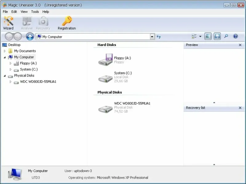Expand the My Documents tree node
246x184 pixels.
tap(5, 51)
